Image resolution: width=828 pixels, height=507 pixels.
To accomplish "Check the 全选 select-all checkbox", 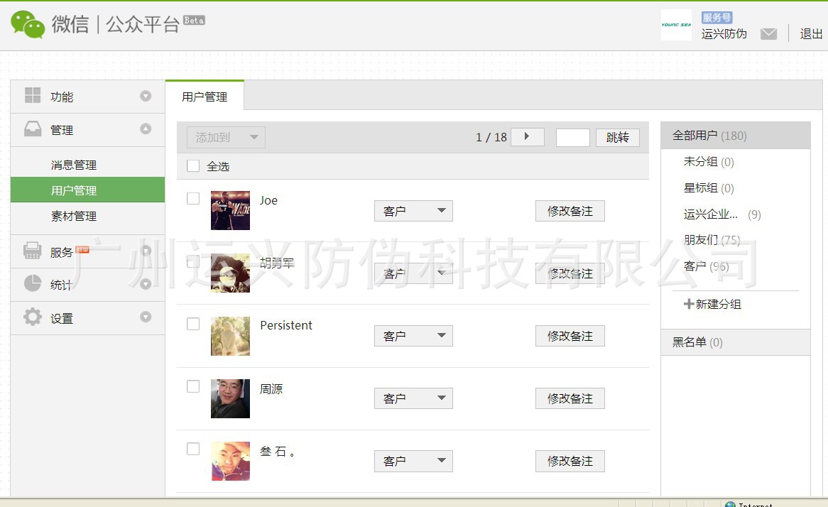I will (x=193, y=166).
